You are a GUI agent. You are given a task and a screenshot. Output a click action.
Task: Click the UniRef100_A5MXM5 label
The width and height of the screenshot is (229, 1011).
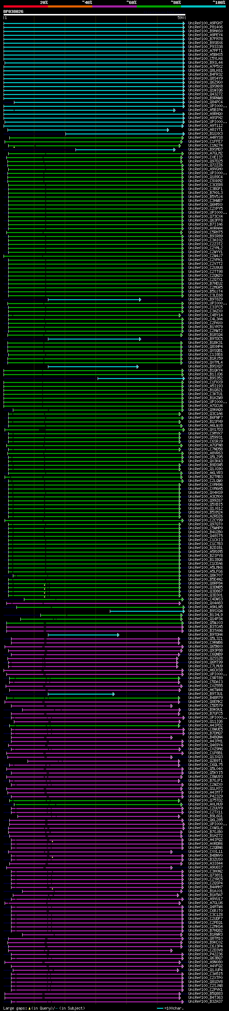point(205,552)
